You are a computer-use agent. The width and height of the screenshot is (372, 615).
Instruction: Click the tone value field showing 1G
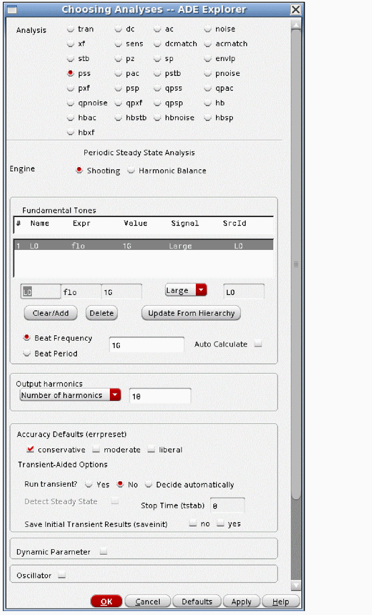coord(122,292)
